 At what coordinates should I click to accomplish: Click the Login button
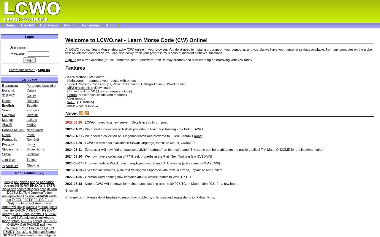[x=29, y=60]
